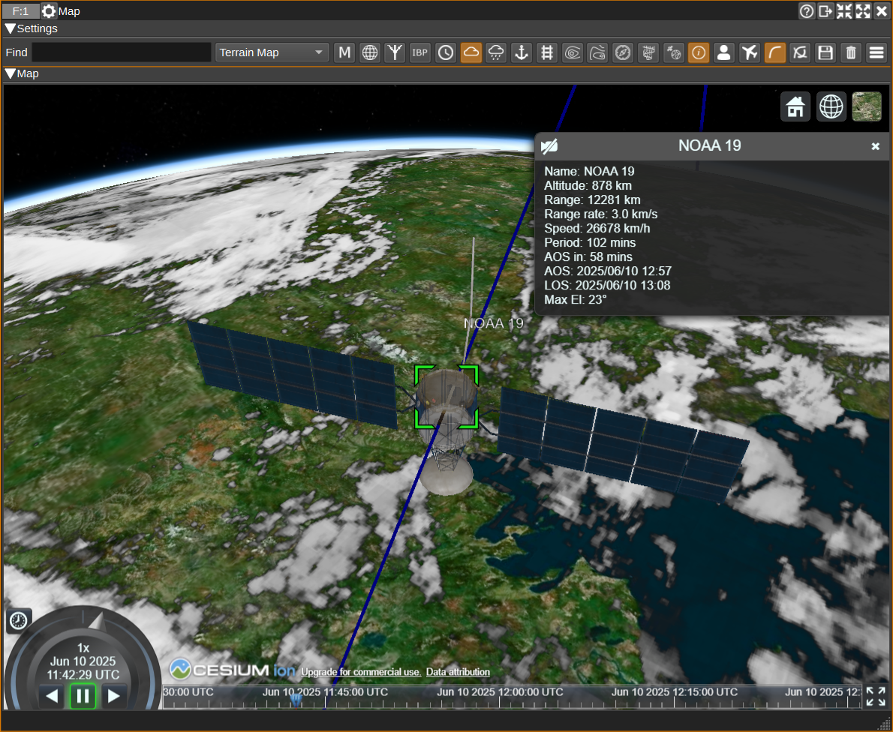Toggle the info box display button

(699, 52)
